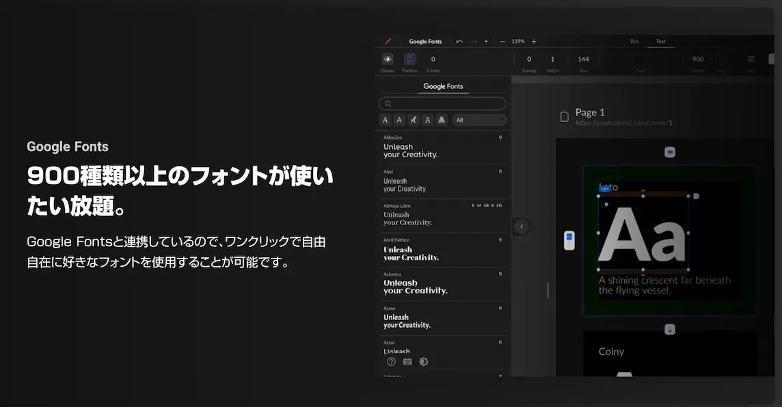Click the blue p tag label
The height and width of the screenshot is (407, 782).
point(604,189)
